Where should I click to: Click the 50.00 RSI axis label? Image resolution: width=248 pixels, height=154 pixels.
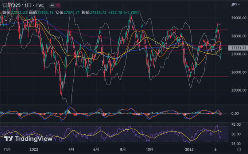236,134
